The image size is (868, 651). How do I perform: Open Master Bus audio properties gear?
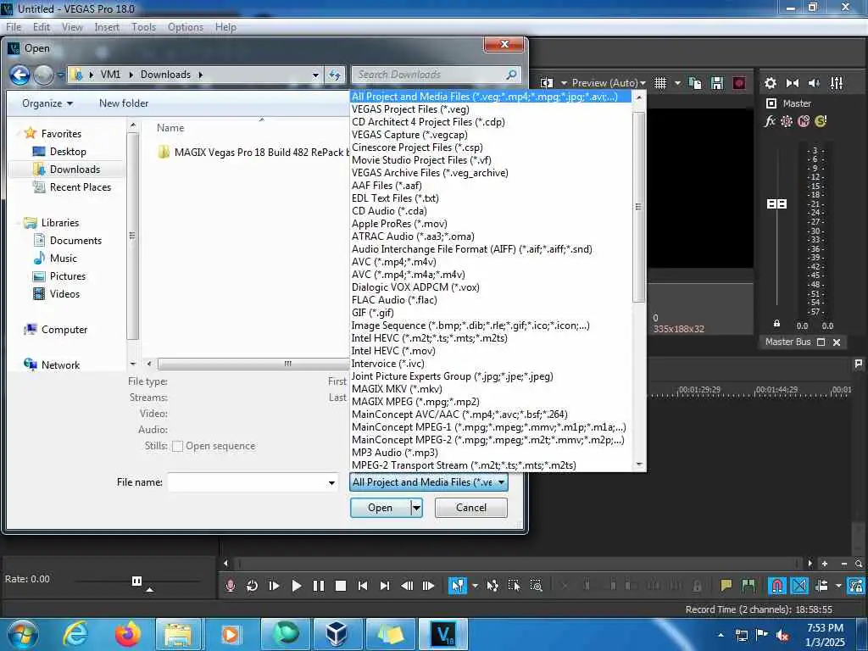(x=770, y=83)
